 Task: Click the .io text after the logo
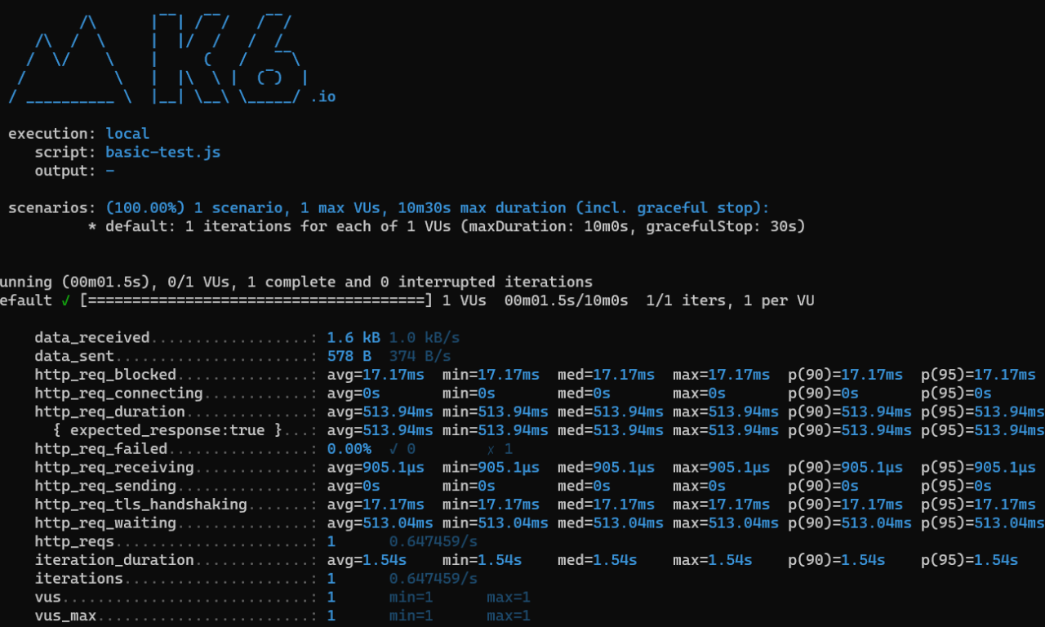323,97
